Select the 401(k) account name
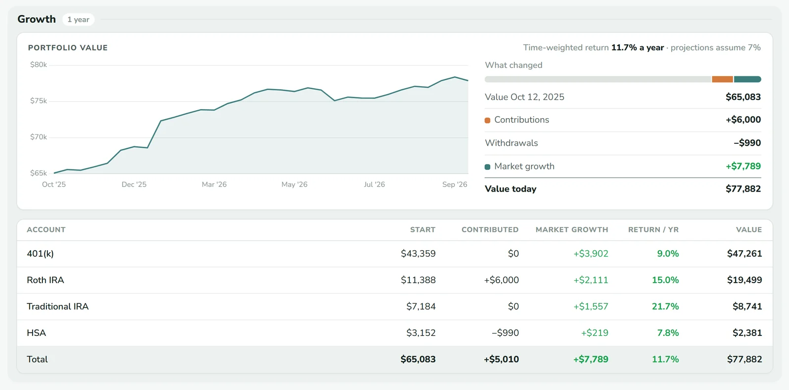Image resolution: width=789 pixels, height=390 pixels. (x=40, y=254)
